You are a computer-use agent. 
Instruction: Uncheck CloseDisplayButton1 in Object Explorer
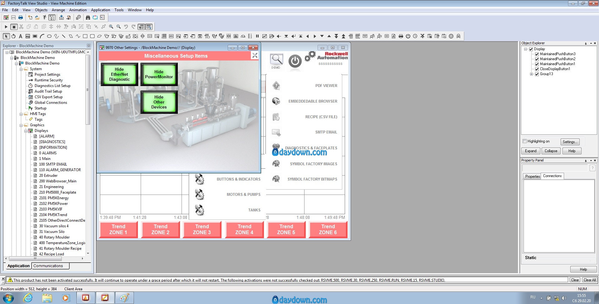tap(537, 69)
